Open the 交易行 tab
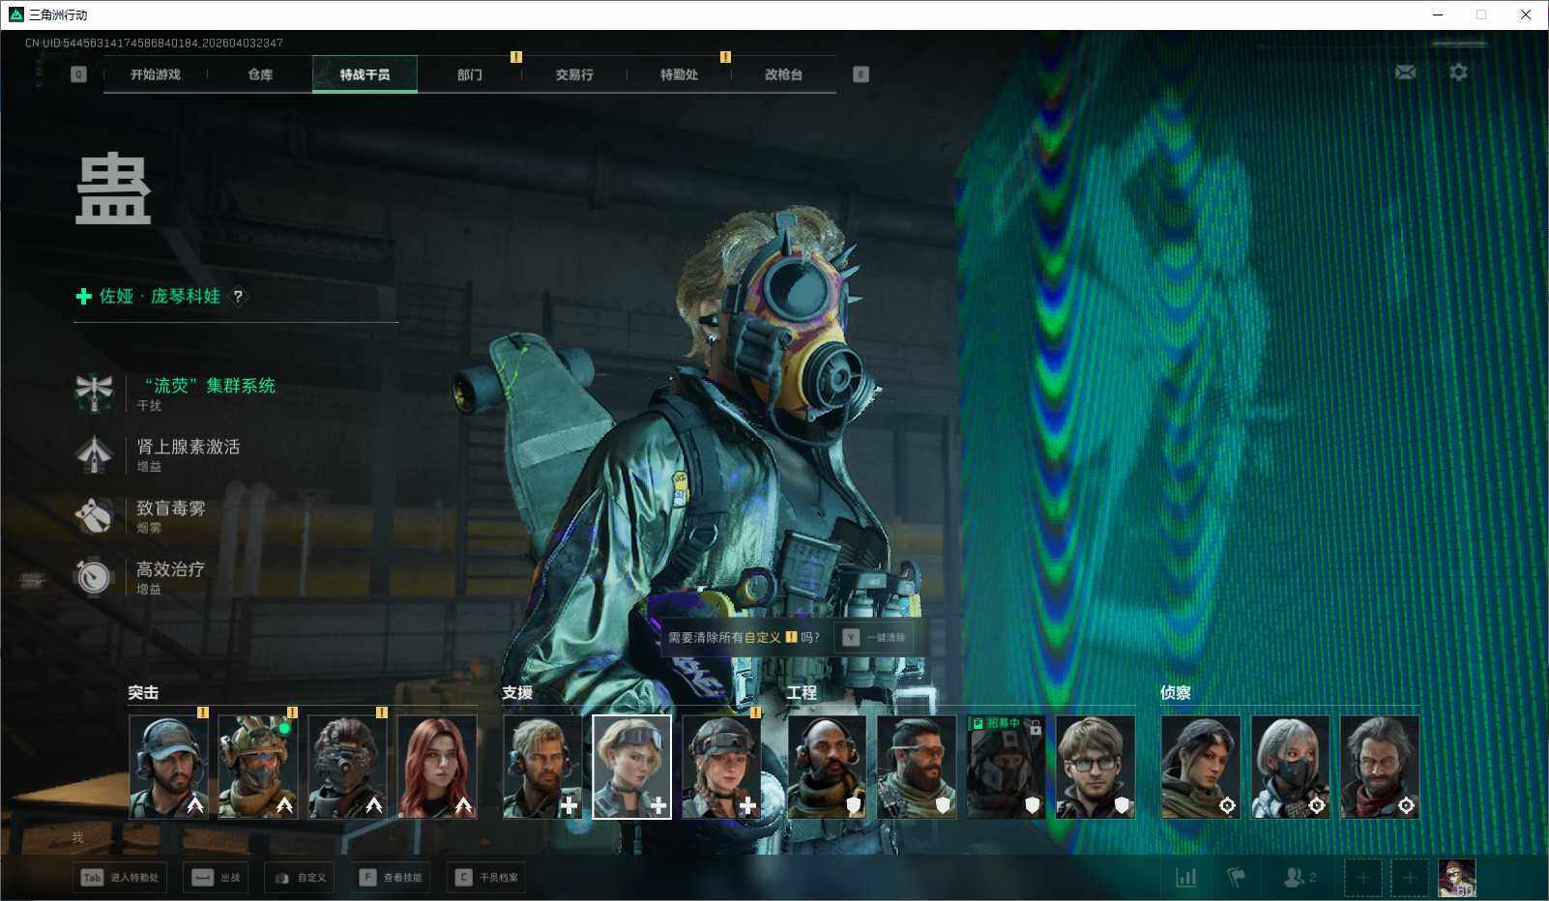 [x=574, y=74]
